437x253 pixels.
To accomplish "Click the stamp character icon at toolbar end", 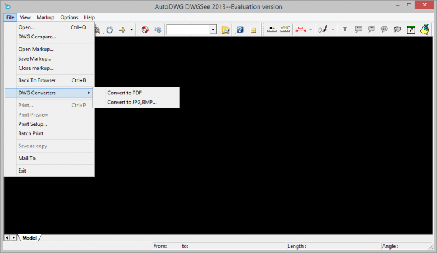I will [425, 29].
